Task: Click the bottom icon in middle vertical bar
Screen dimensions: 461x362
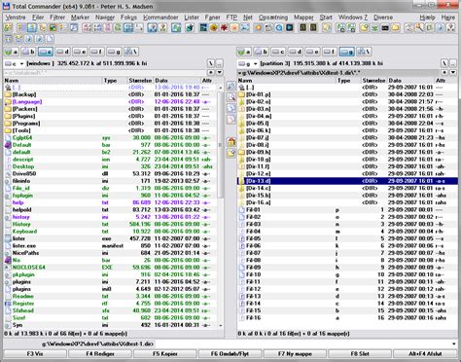Action: coord(231,153)
